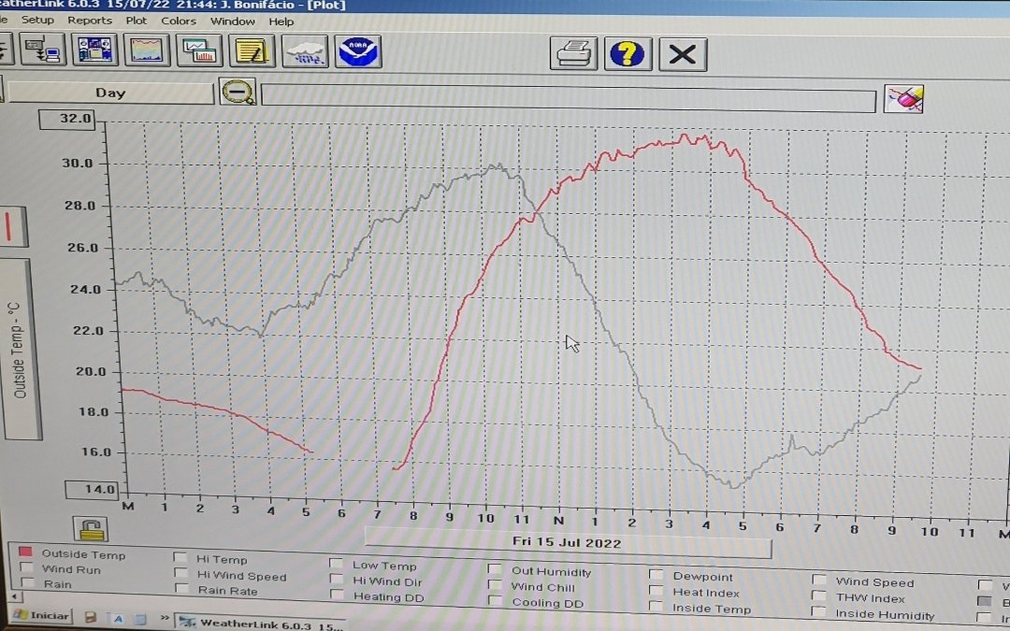Image resolution: width=1010 pixels, height=631 pixels.
Task: Expand the quick launch chevron in taskbar
Action: coord(165,618)
